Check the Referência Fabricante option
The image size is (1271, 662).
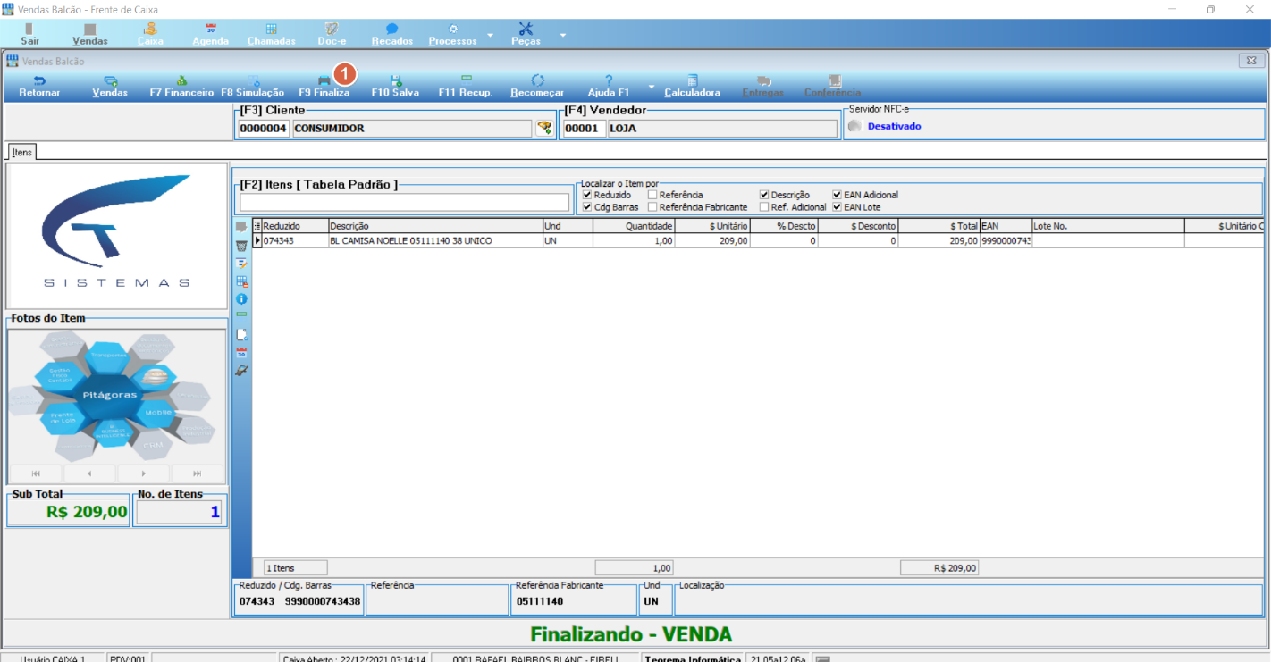pos(652,207)
